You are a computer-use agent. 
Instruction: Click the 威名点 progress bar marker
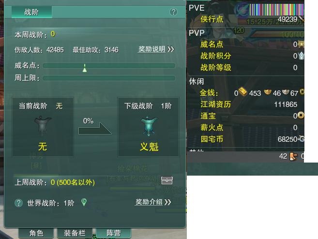(x=85, y=68)
